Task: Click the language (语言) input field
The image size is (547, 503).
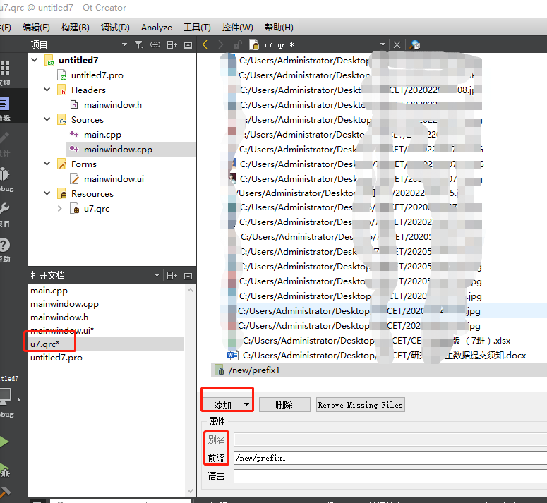Action: pyautogui.click(x=390, y=476)
